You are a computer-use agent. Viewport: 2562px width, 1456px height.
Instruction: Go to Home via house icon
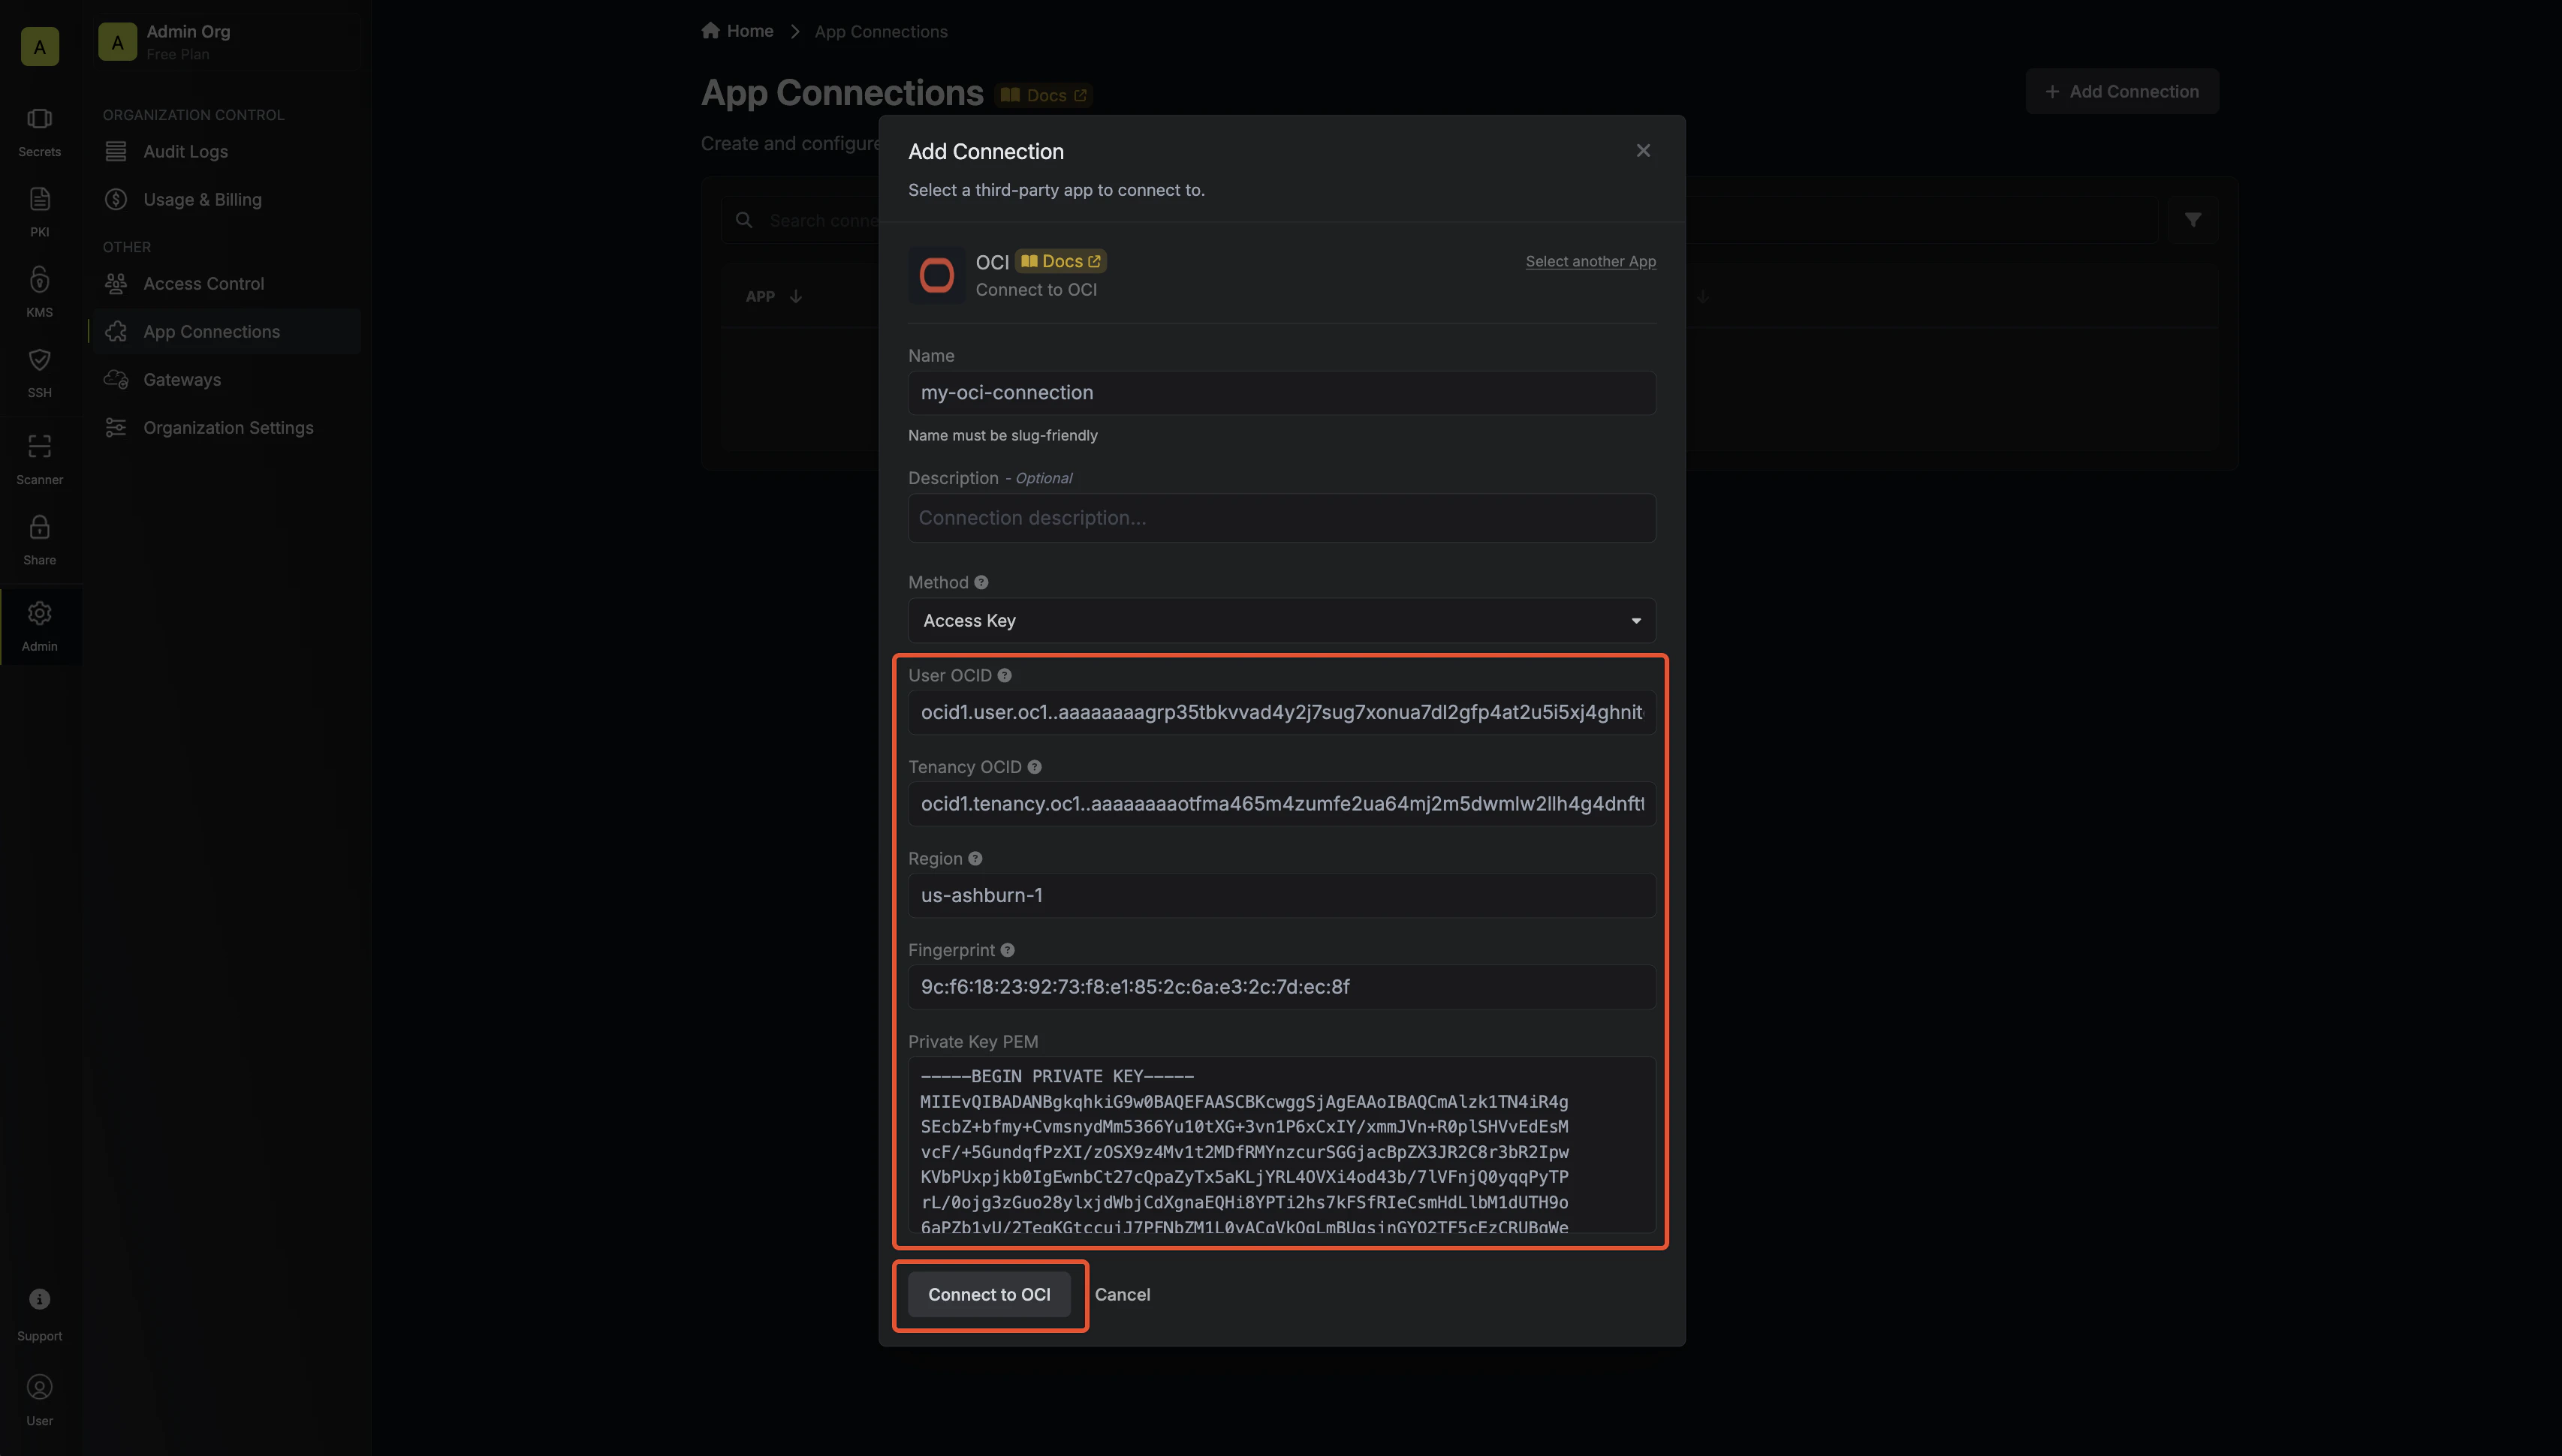click(710, 30)
